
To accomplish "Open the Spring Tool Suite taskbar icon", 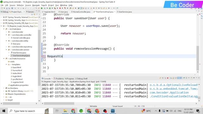I will point(81,111).
